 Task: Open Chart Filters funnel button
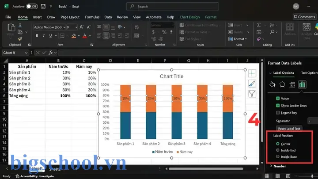(x=252, y=94)
